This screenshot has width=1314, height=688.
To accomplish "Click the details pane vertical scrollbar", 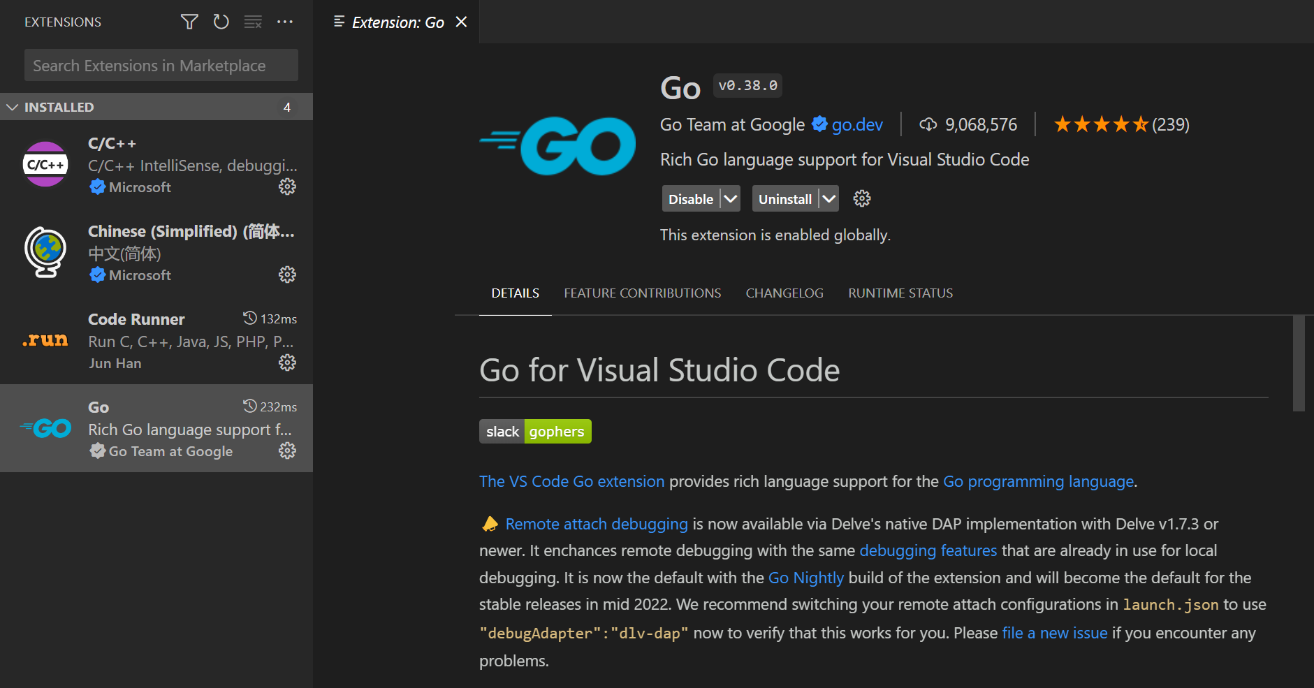I will tap(1299, 363).
